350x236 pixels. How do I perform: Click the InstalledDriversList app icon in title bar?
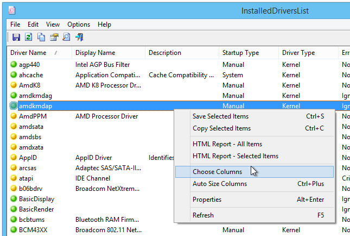(12, 10)
